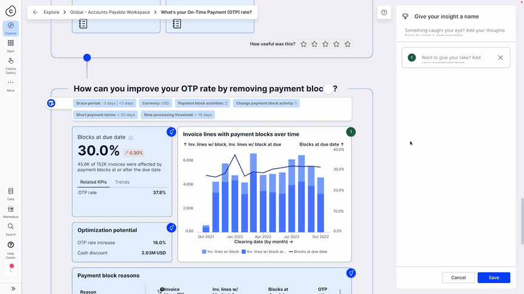Click the Celonis logo icon
Image resolution: width=524 pixels, height=294 pixels.
click(x=11, y=11)
